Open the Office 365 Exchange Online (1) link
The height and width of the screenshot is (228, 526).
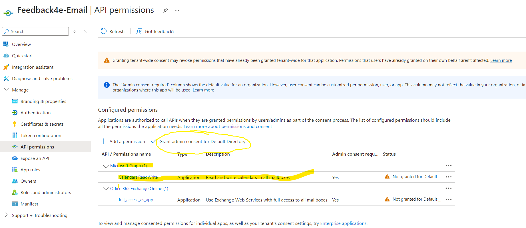tap(139, 189)
